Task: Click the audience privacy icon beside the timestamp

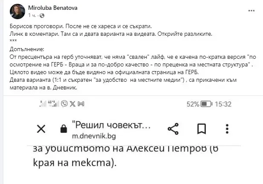Action: click(41, 15)
